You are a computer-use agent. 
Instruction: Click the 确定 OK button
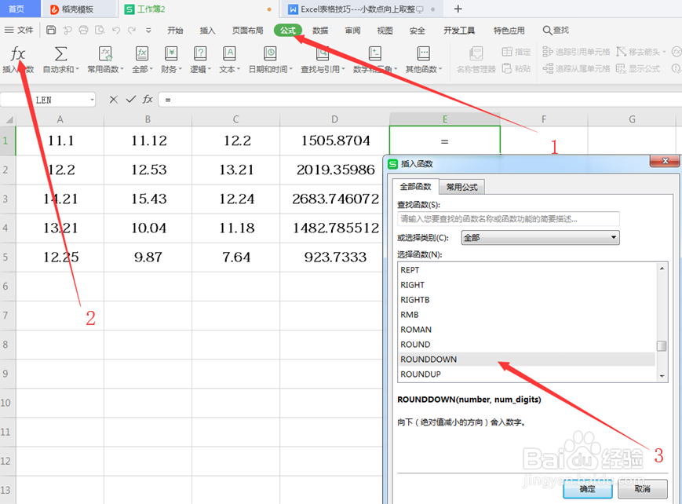click(588, 489)
